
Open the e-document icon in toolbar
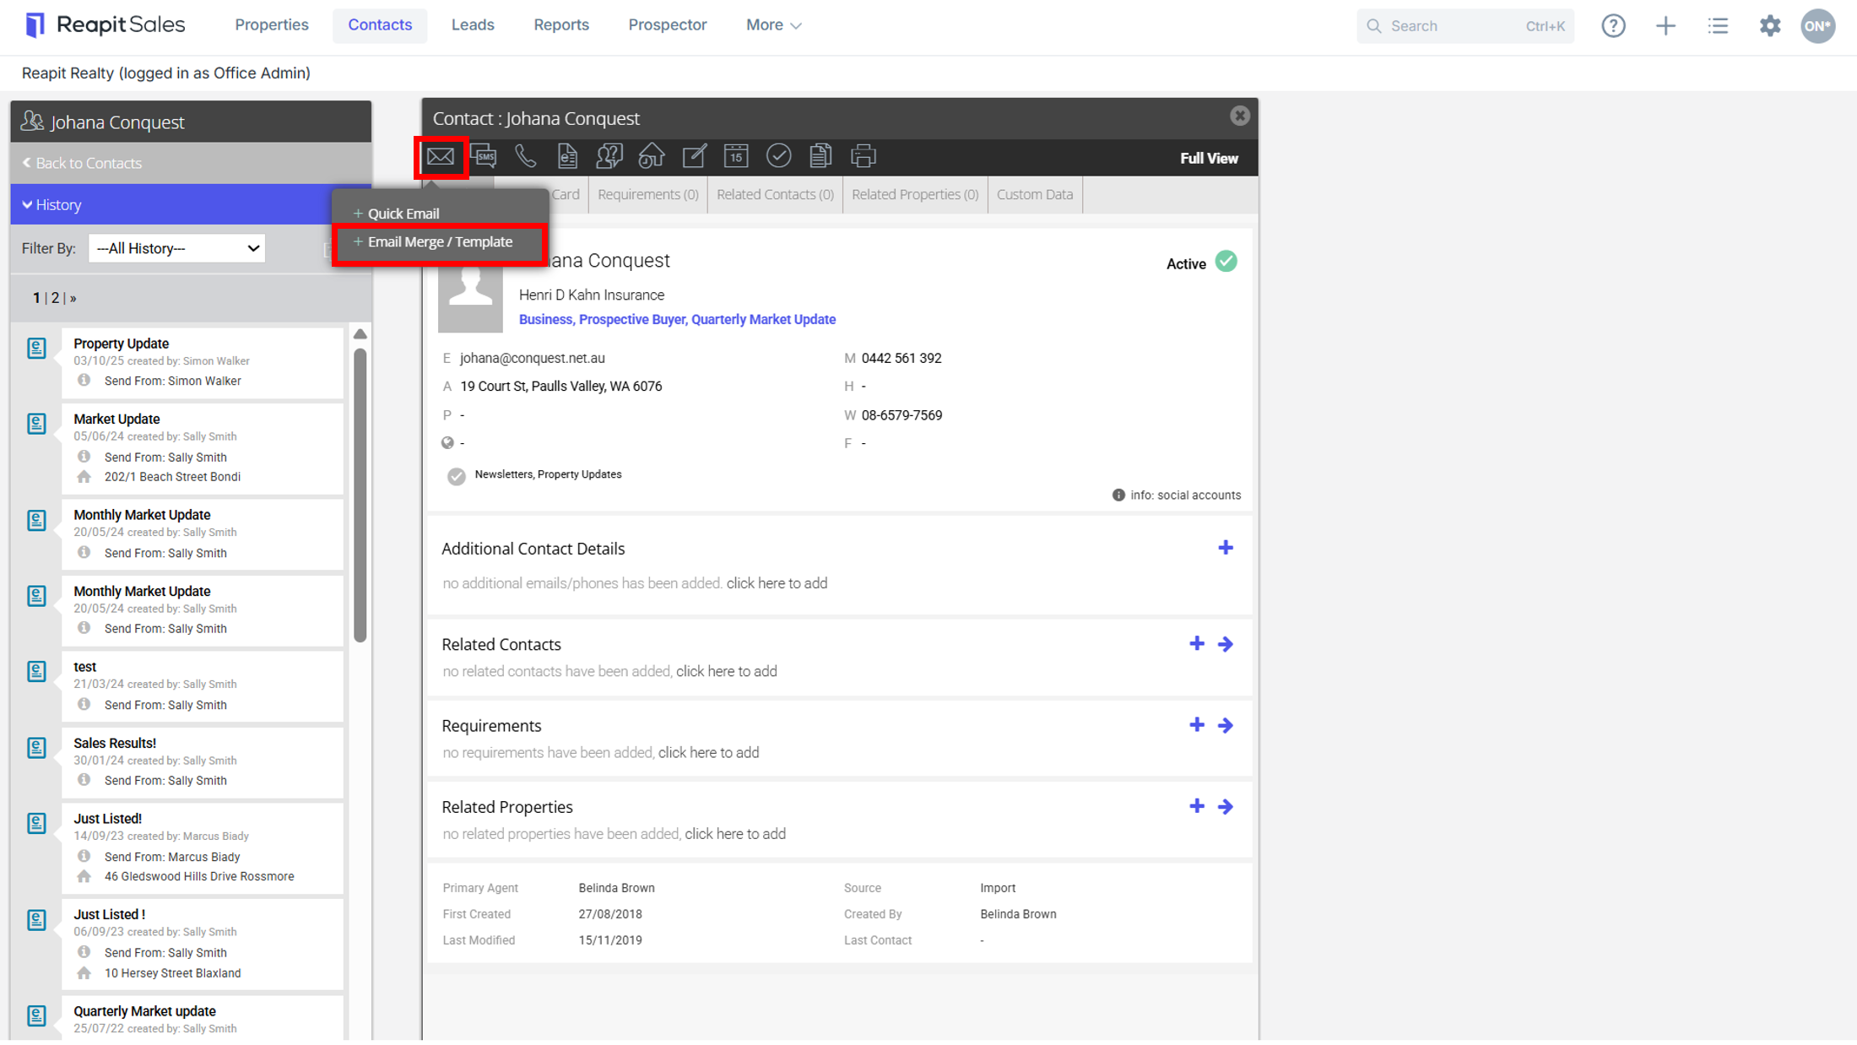(567, 156)
